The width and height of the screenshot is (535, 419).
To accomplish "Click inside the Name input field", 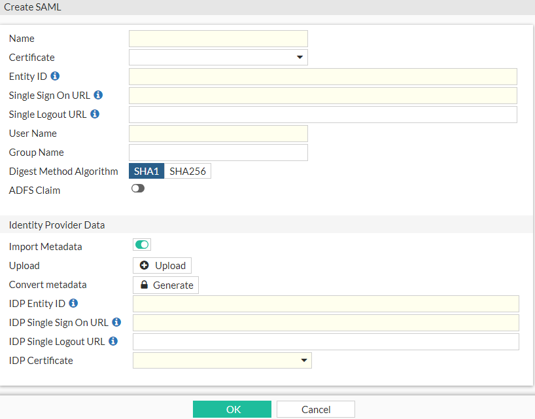I will tap(218, 38).
